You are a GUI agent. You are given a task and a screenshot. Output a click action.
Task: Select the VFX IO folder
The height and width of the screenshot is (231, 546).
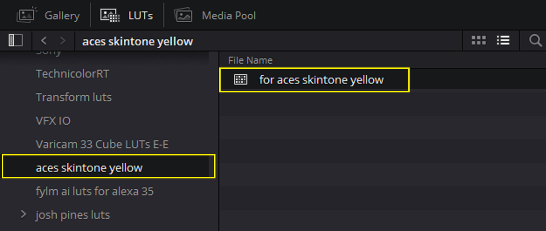[53, 121]
